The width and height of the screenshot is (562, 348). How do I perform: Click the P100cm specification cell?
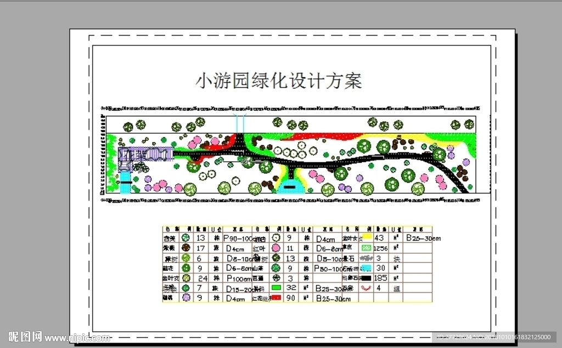pyautogui.click(x=238, y=278)
